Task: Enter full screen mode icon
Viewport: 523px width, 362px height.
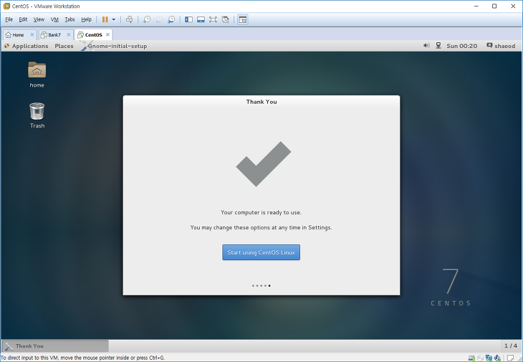Action: click(x=213, y=19)
